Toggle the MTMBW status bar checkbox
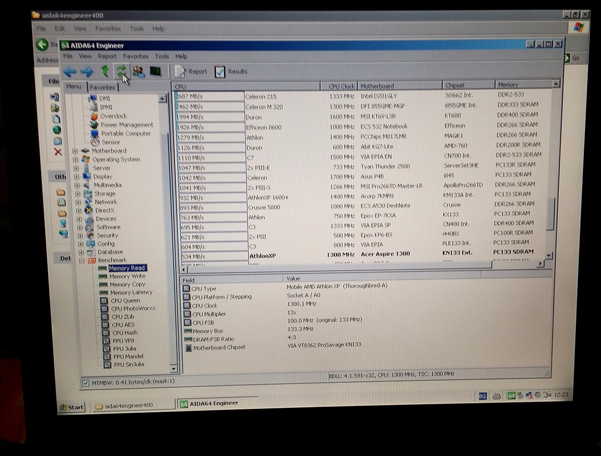Screen dimensions: 601x456 pos(86,383)
